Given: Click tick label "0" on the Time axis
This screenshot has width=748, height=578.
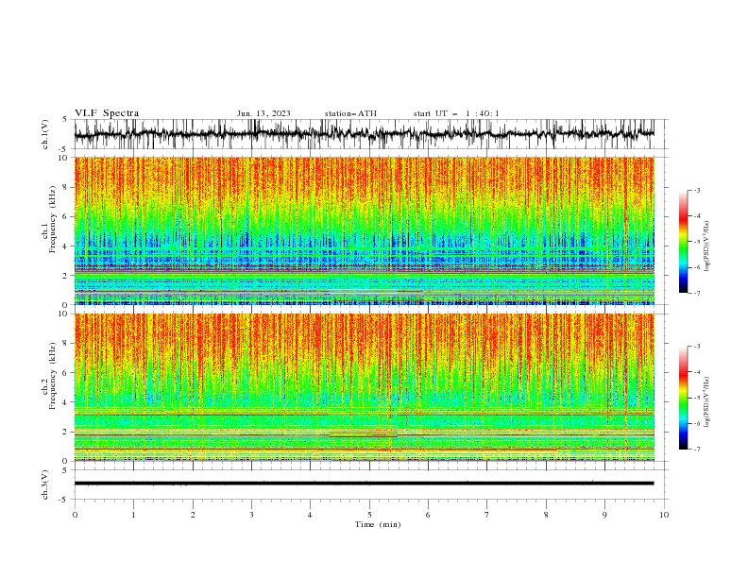Looking at the screenshot, I should 75,515.
